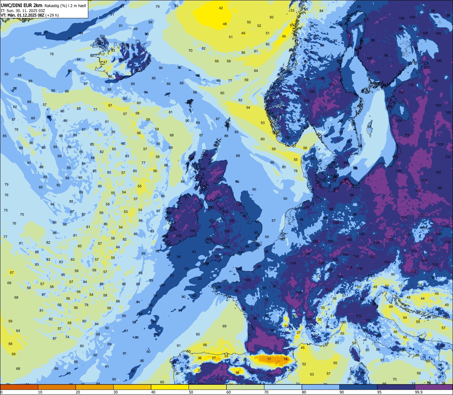Image resolution: width=453 pixels, height=395 pixels.
Task: Click the '33' value on Spain's north coast
Action: tap(226, 355)
